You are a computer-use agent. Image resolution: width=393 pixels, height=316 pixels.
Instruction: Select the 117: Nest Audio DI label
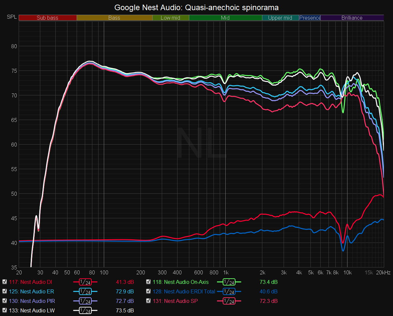pyautogui.click(x=31, y=282)
